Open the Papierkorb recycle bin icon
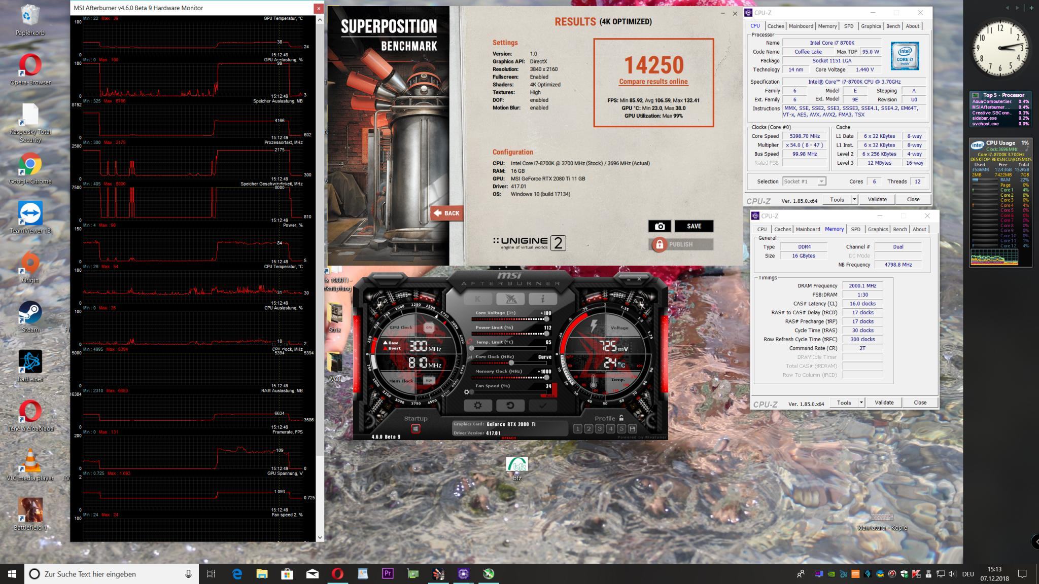The height and width of the screenshot is (584, 1039). (30, 21)
